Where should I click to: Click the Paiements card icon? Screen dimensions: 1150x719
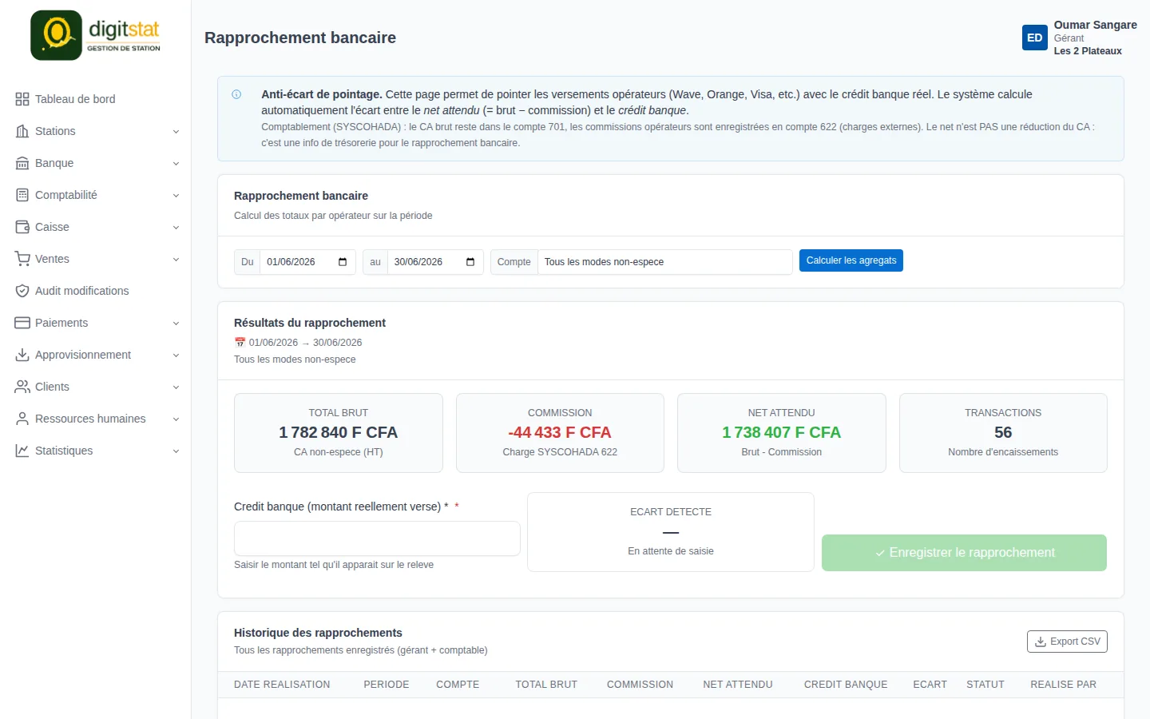click(22, 323)
